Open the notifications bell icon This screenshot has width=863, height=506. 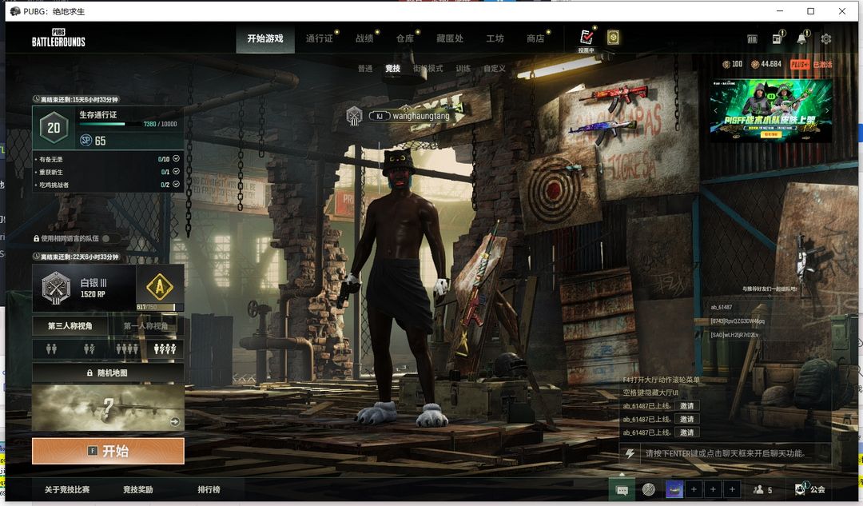point(801,38)
